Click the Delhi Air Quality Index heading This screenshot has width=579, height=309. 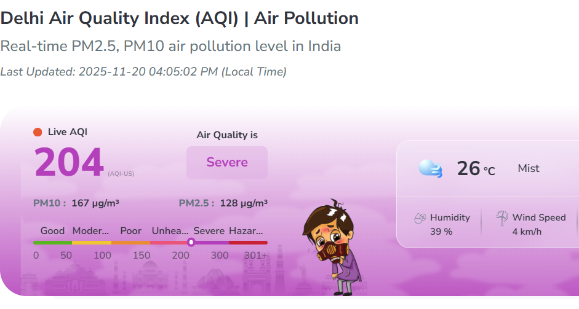pyautogui.click(x=179, y=18)
